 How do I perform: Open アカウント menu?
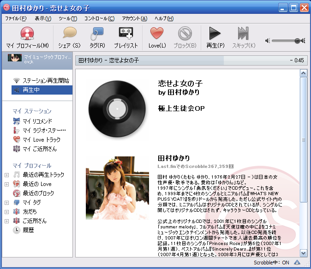[134, 18]
